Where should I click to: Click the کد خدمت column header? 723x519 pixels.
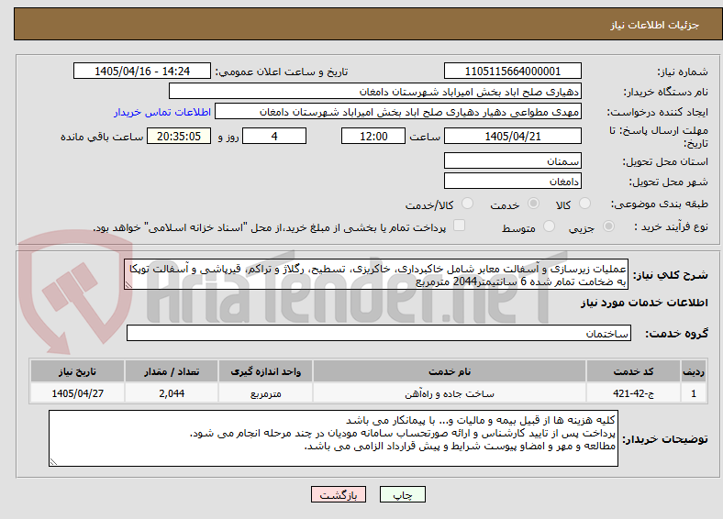click(x=634, y=371)
